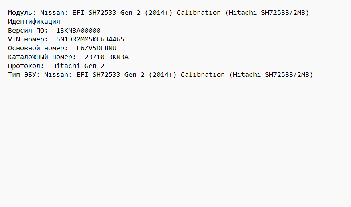Click Hitachi Gen 2 protocol value
The height and width of the screenshot is (207, 351).
tap(78, 66)
